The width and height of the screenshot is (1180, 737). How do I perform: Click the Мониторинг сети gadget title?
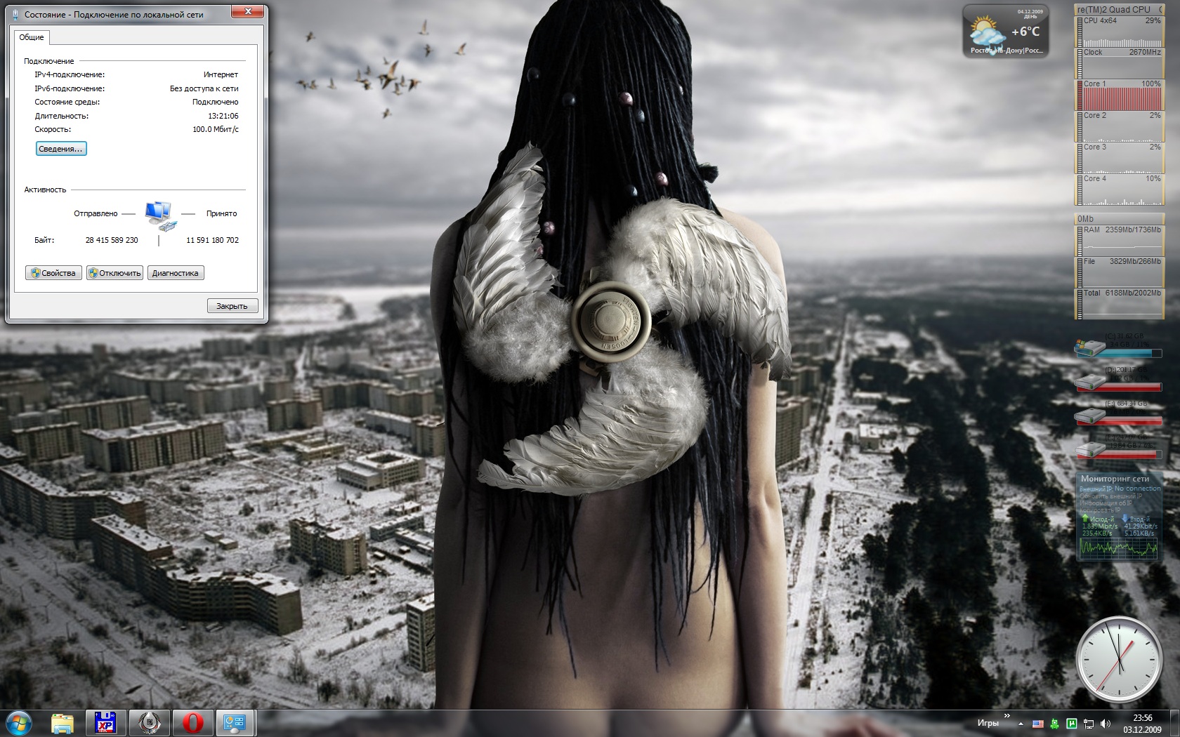click(x=1115, y=479)
